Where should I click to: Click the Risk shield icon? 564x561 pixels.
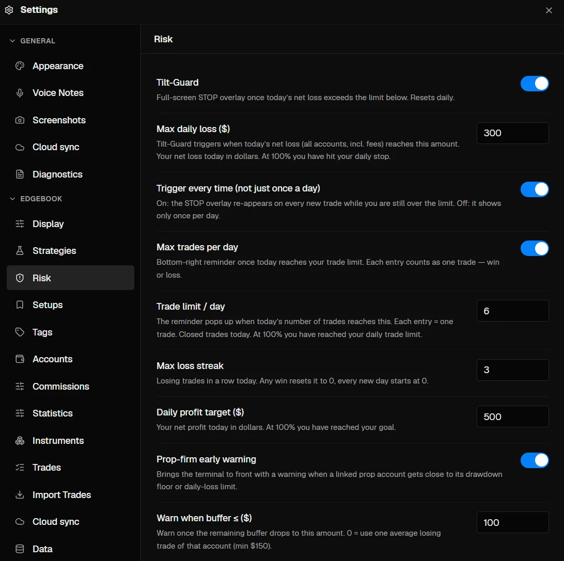[x=20, y=278]
